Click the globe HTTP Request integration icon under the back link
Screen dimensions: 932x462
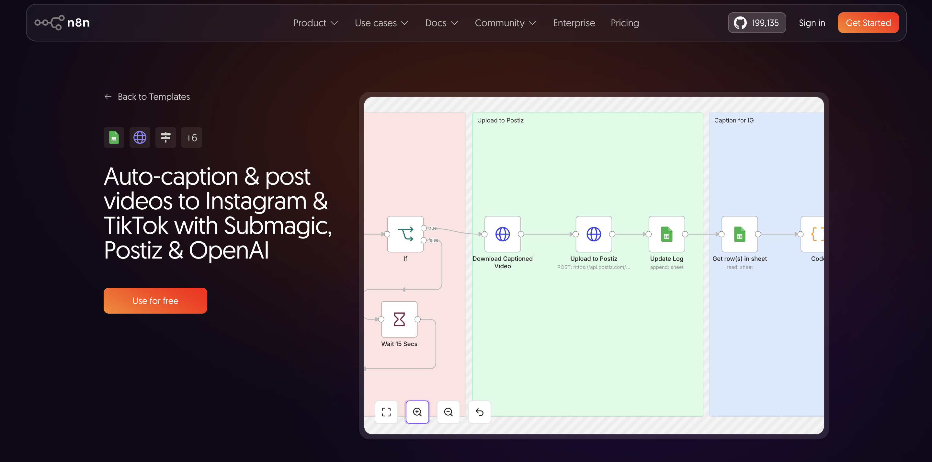140,137
